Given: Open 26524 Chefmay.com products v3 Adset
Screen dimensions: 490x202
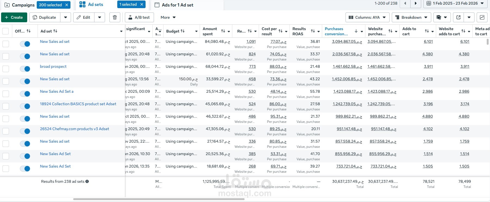Looking at the screenshot, I should [75, 129].
